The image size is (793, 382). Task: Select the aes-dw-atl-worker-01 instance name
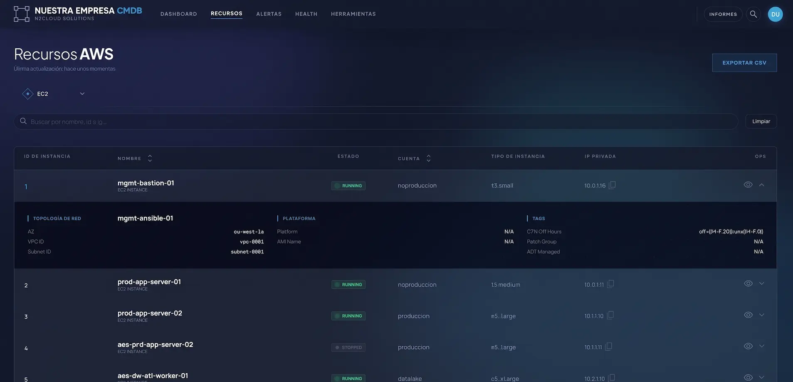[x=153, y=376]
